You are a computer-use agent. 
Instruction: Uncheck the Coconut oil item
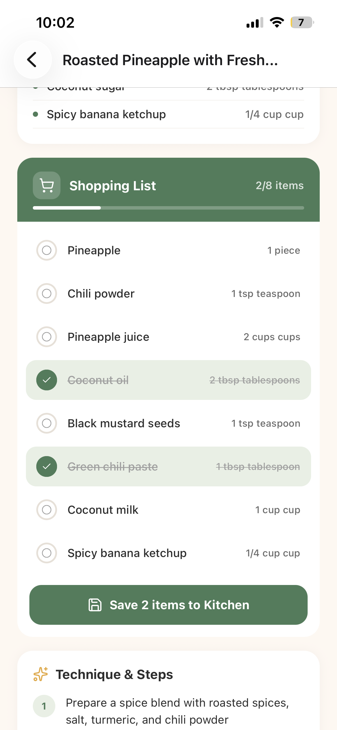[47, 380]
